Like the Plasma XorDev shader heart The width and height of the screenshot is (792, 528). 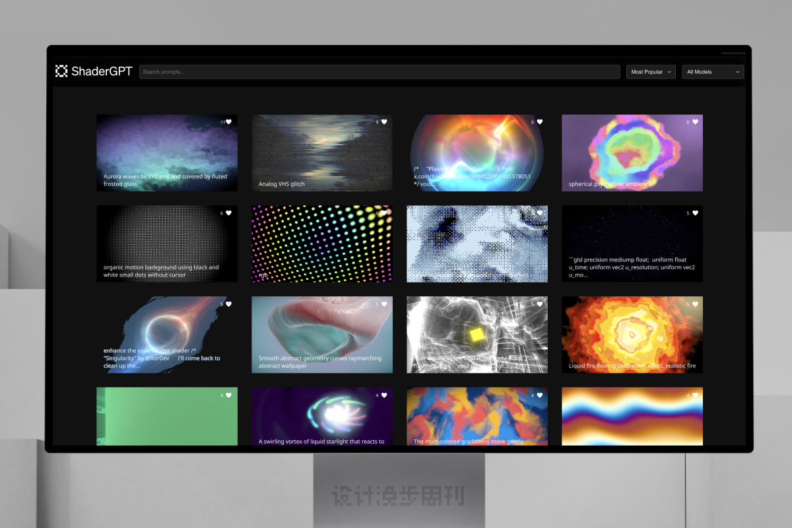coord(539,122)
